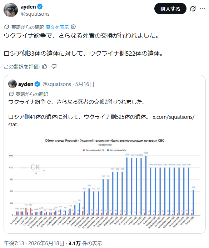This screenshot has width=209, height=248.
Task: Open ayden's profile avatar at top
Action: (x=11, y=10)
